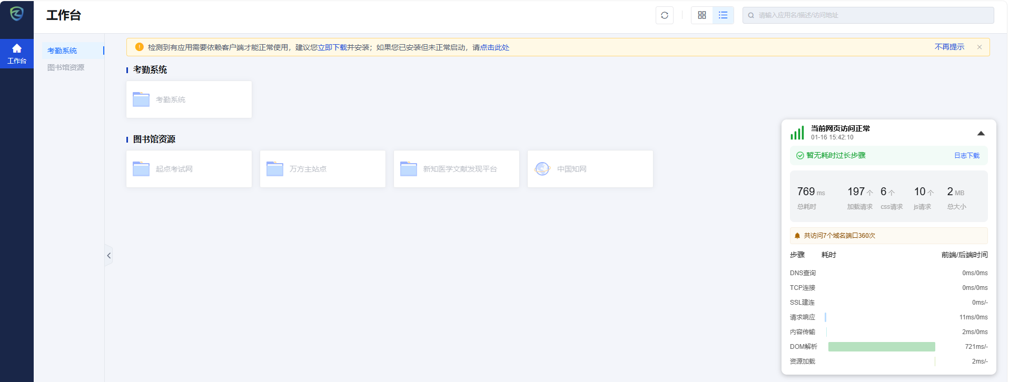Screen dimensions: 1009x382
Task: Collapse the left category sidebar
Action: [x=108, y=256]
